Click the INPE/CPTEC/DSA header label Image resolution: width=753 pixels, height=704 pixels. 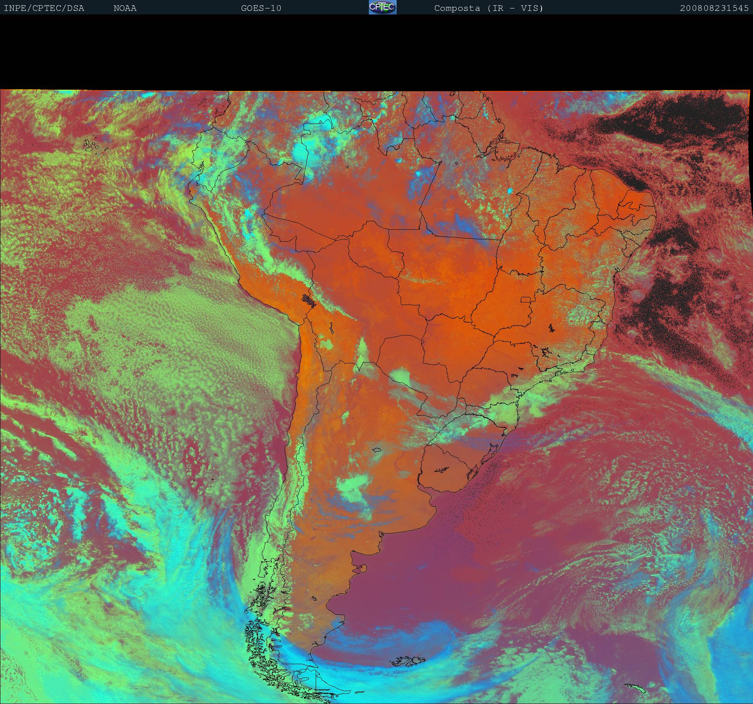44,8
